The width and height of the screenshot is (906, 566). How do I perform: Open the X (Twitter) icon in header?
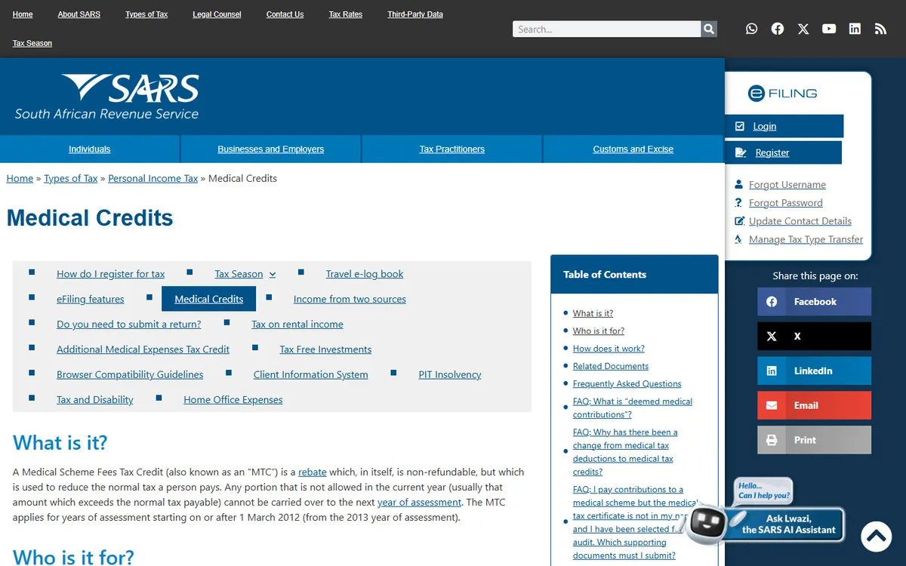tap(803, 29)
